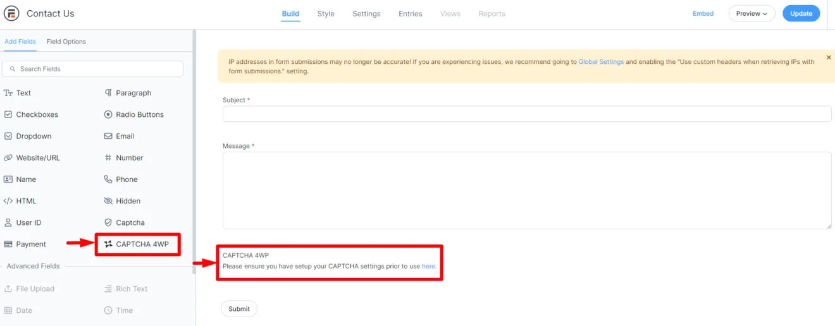Image resolution: width=835 pixels, height=326 pixels.
Task: Click the Advanced Fields section heading
Action: click(x=33, y=266)
